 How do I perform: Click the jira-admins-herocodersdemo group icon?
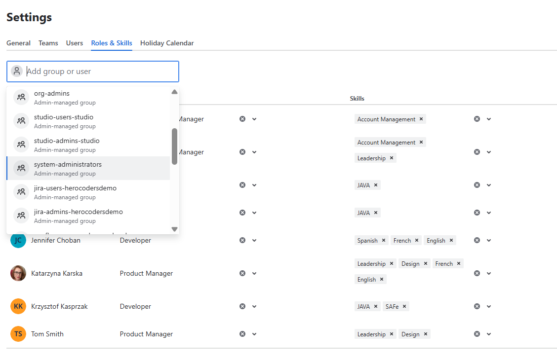point(21,216)
